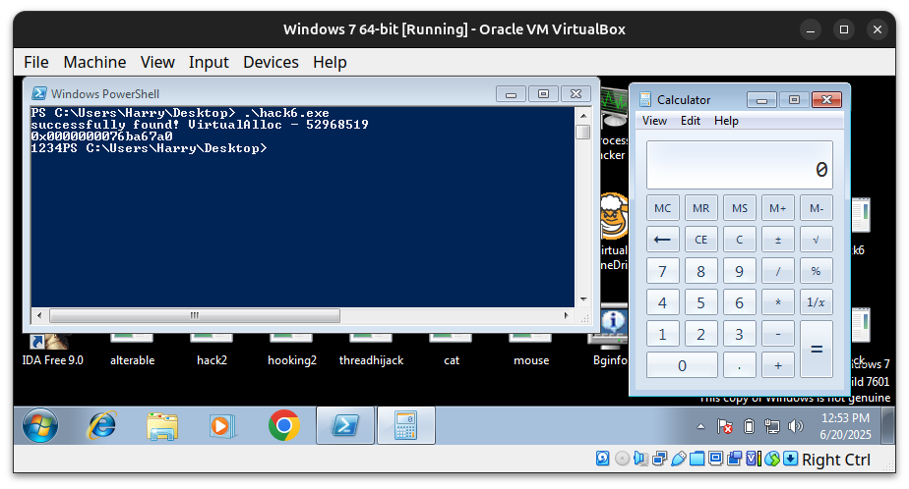Click VirtualBox display monitor indicator
Screen dimensions: 909x489
click(716, 459)
